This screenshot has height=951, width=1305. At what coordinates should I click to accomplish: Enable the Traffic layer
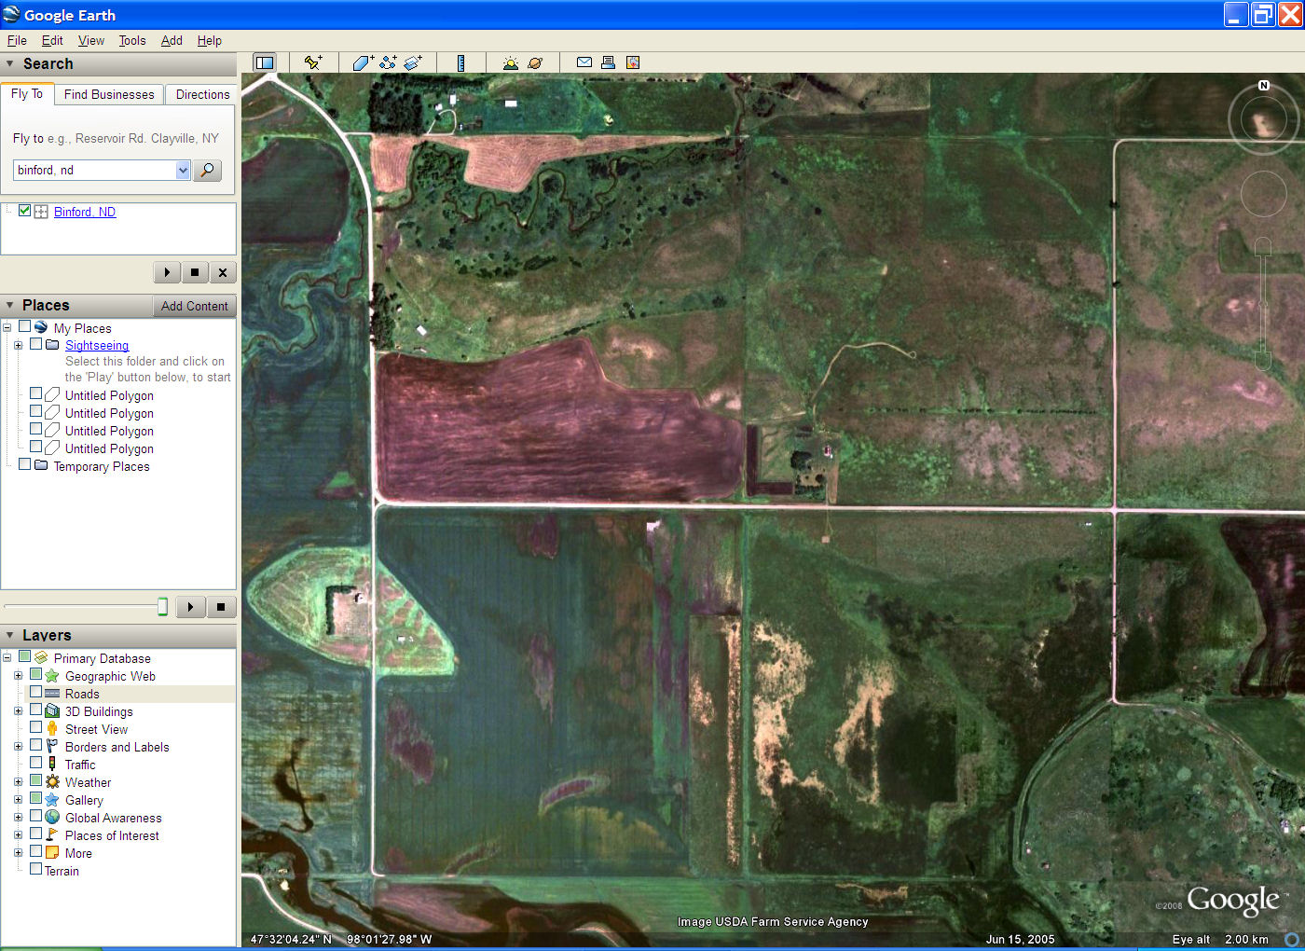[36, 763]
